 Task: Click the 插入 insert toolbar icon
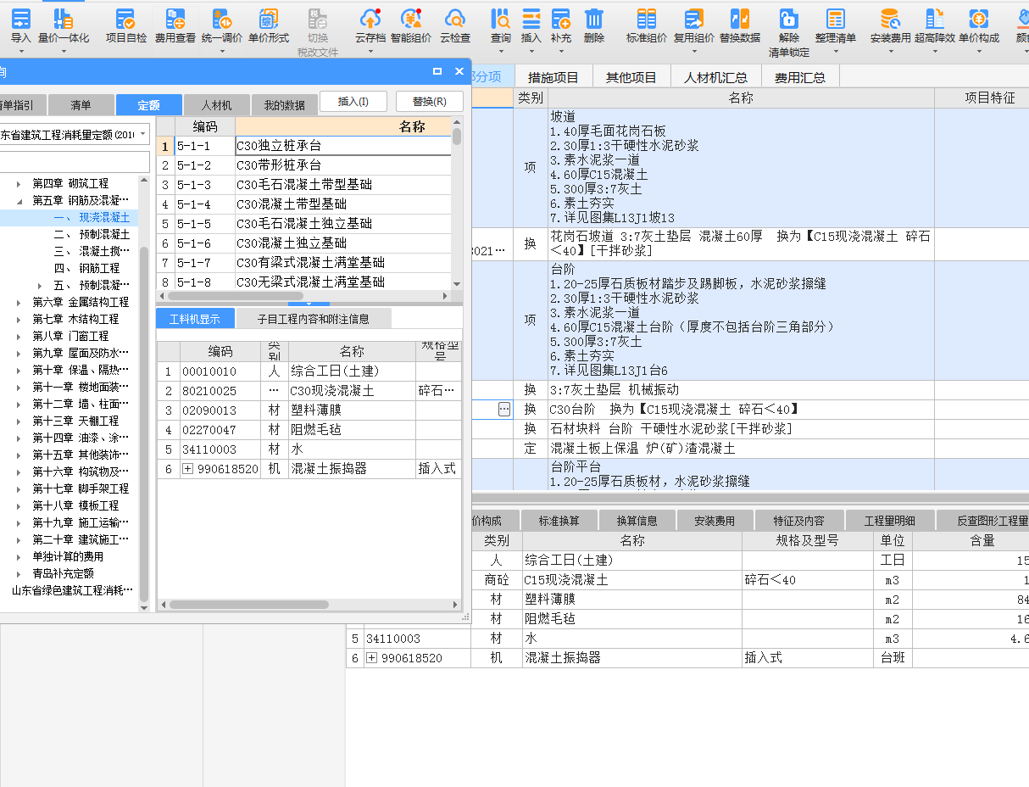(x=531, y=20)
